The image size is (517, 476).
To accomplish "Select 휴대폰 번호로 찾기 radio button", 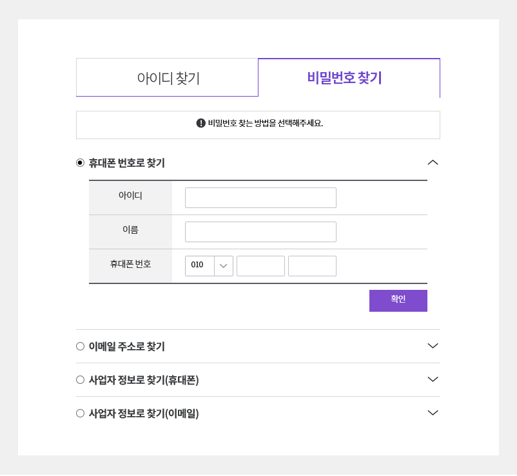I will coord(80,163).
